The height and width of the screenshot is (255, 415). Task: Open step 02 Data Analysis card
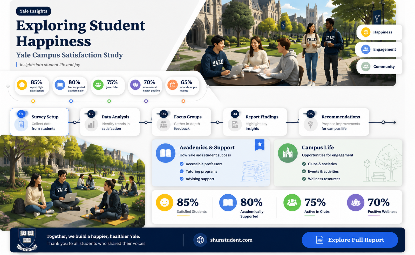[x=110, y=122]
